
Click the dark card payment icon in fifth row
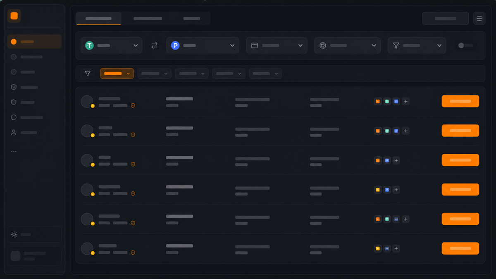[396, 219]
